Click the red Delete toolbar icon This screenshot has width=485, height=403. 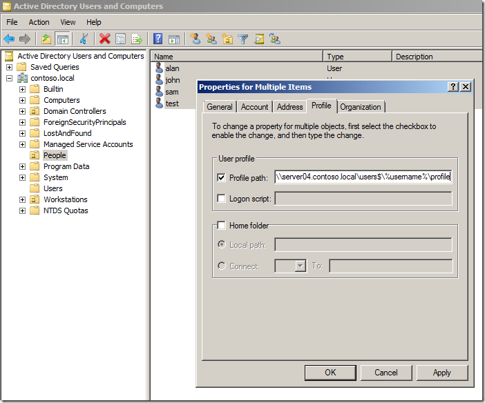(104, 39)
